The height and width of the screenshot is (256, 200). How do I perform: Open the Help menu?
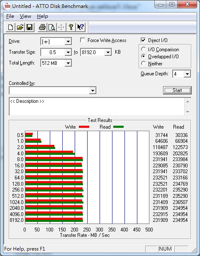42,16
